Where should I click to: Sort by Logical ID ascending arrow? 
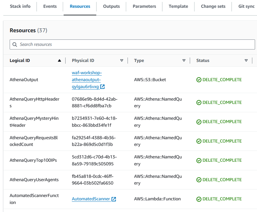click(60, 61)
